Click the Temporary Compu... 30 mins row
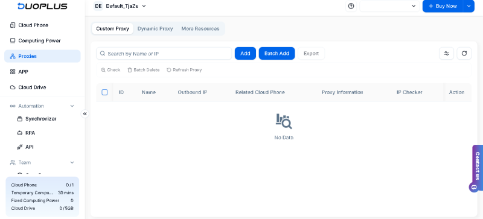 (42, 193)
